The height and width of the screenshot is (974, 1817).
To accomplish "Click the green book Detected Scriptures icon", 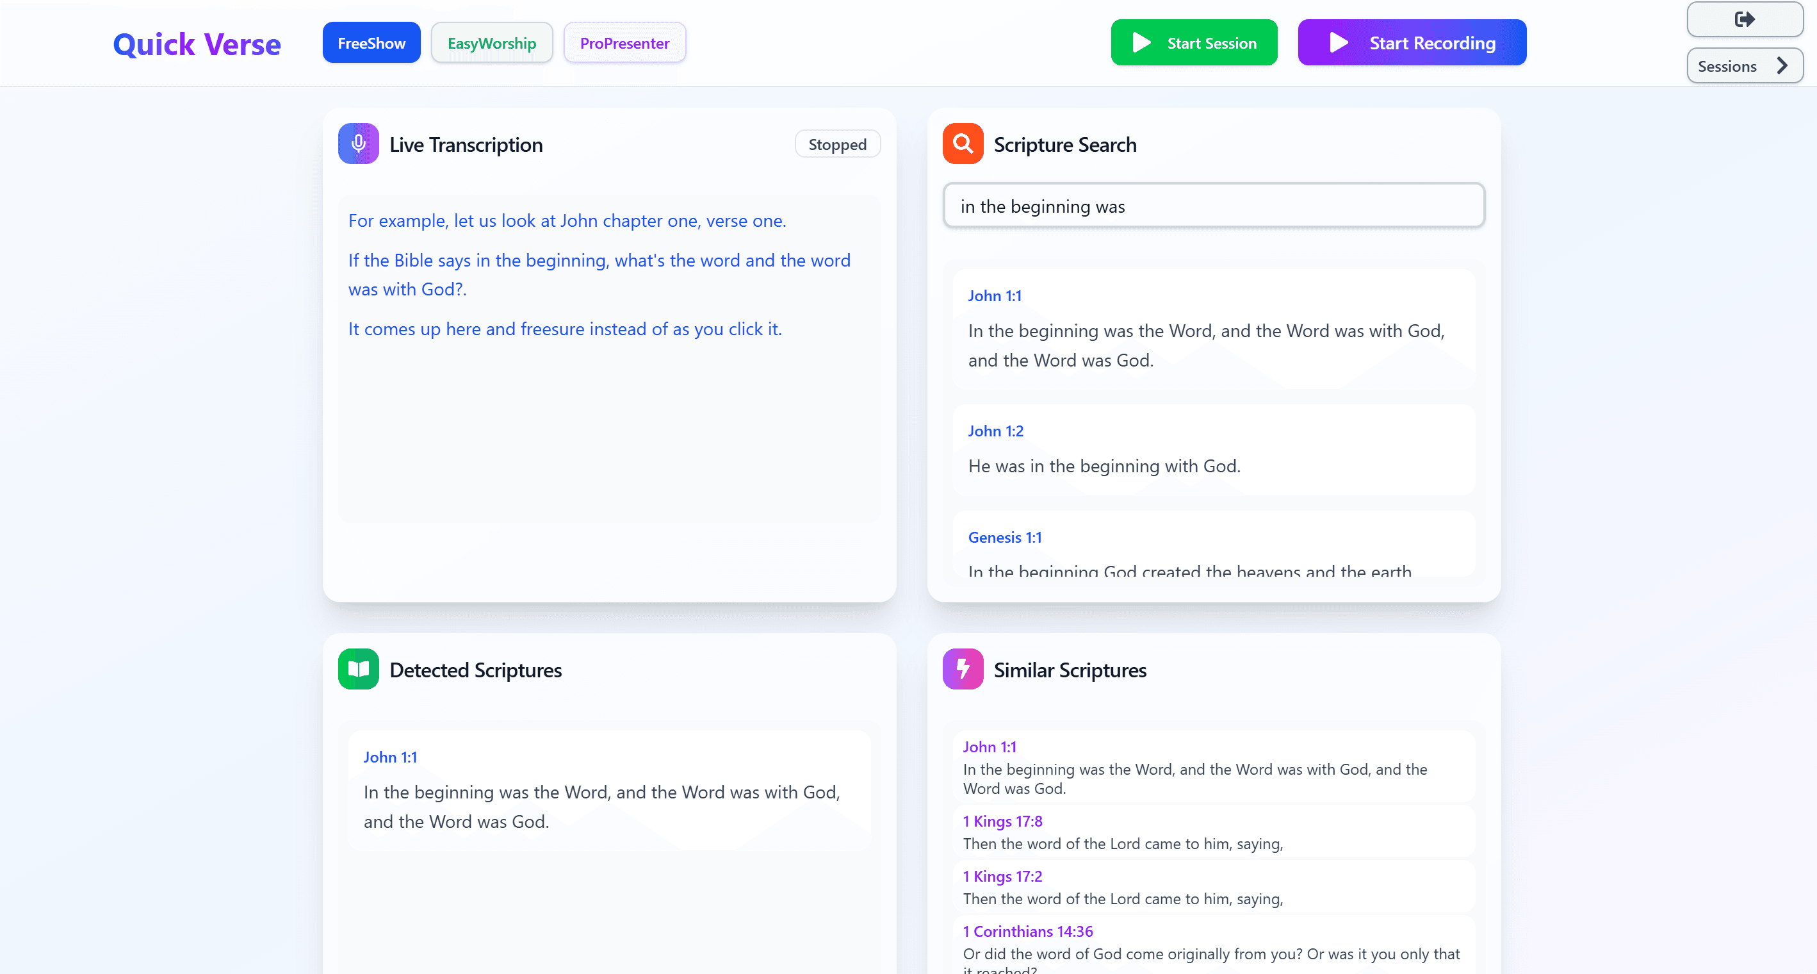I will (x=358, y=669).
